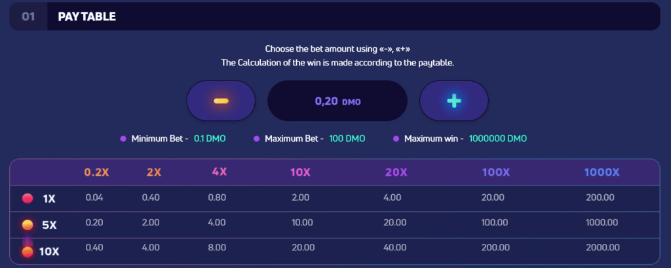Screen dimensions: 671x268
Task: Click the purple dot beside Maximum Bet
Action: (256, 139)
